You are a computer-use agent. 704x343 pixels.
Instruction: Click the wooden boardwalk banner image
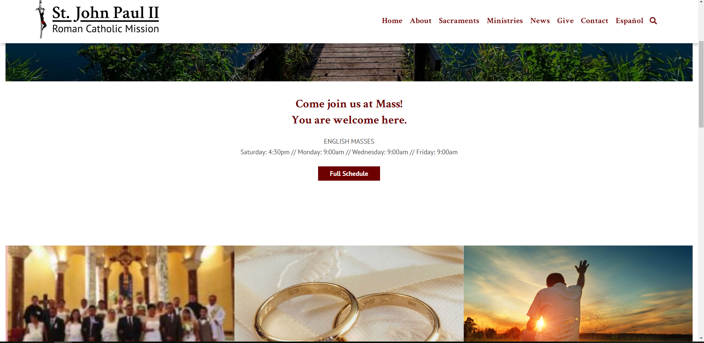coord(349,62)
